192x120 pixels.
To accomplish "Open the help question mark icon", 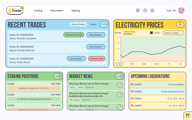I will coord(145,10).
